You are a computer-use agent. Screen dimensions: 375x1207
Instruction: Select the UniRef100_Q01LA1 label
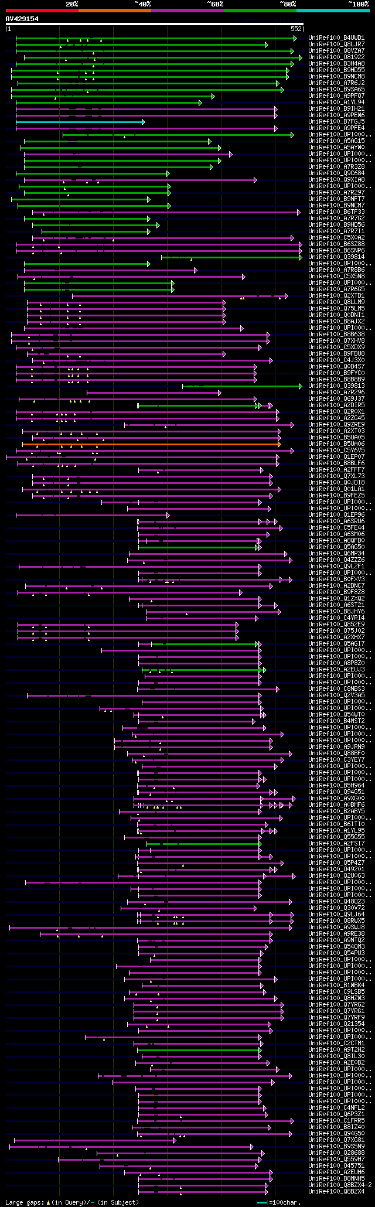point(336,489)
